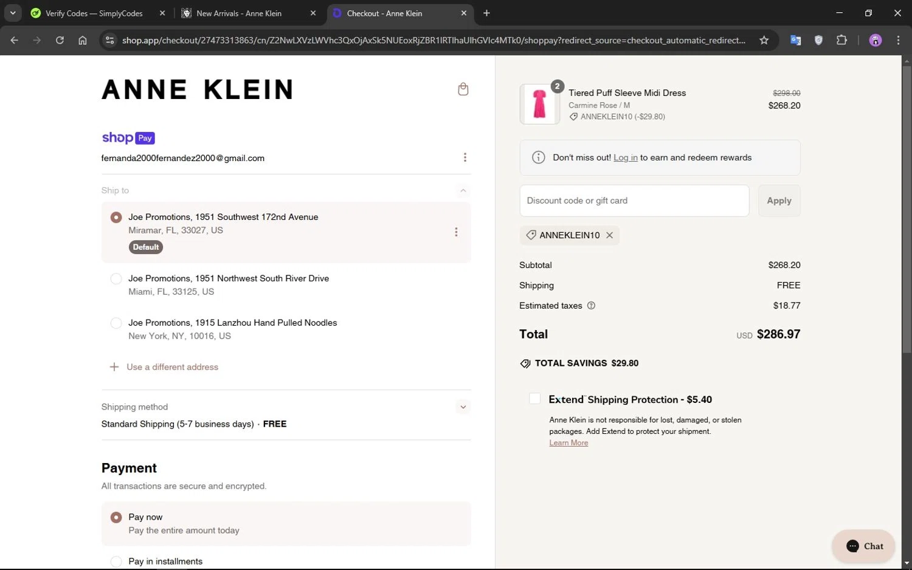
Task: Click the TOTAL SAVINGS $29.80 text
Action: pyautogui.click(x=587, y=363)
